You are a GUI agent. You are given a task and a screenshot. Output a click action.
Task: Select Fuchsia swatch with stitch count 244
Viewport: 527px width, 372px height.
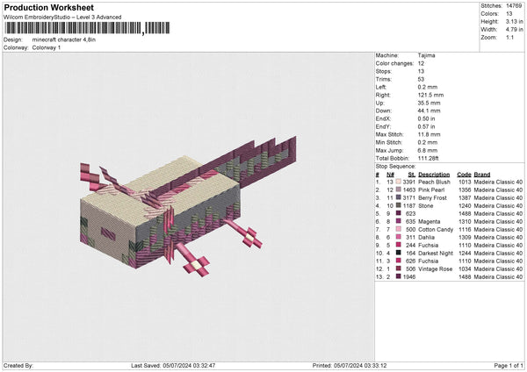click(x=398, y=245)
